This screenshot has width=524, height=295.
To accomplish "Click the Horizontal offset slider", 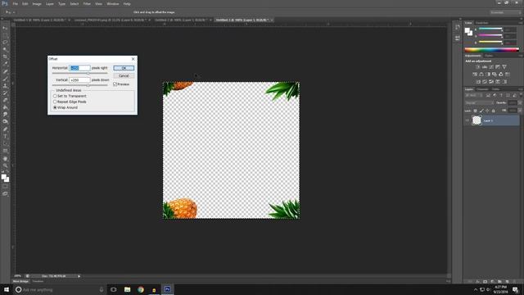I will (80, 73).
